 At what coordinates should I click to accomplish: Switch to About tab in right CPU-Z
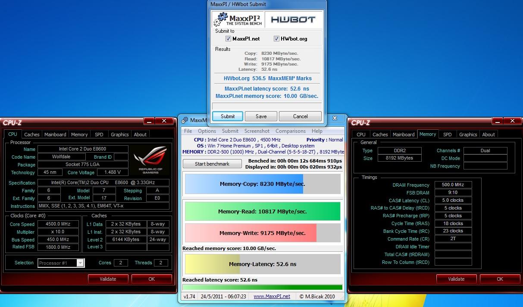point(489,135)
